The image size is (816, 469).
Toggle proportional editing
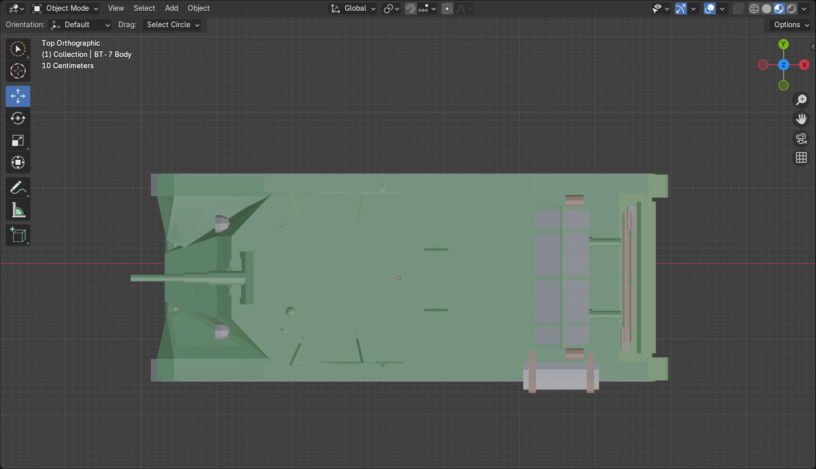pyautogui.click(x=447, y=9)
